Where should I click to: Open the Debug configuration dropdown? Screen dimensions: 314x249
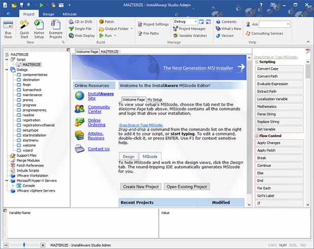(195, 21)
